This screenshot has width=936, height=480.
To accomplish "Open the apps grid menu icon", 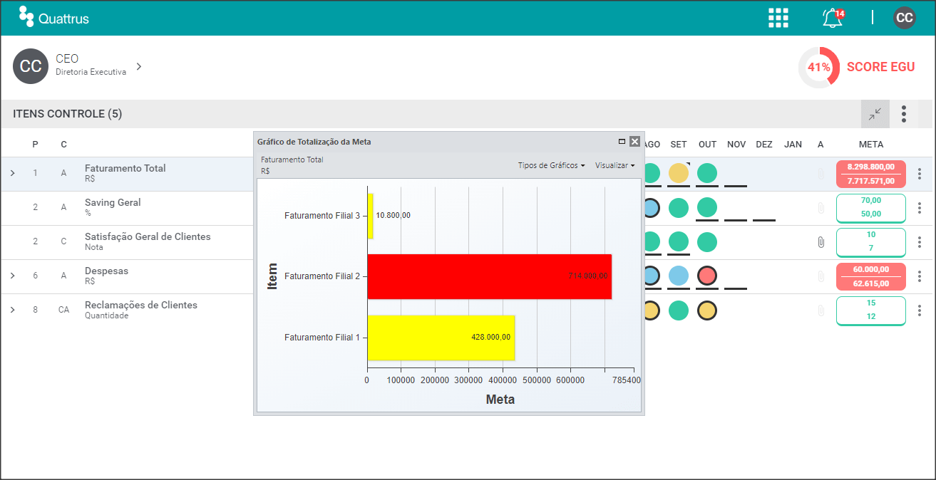I will point(778,18).
